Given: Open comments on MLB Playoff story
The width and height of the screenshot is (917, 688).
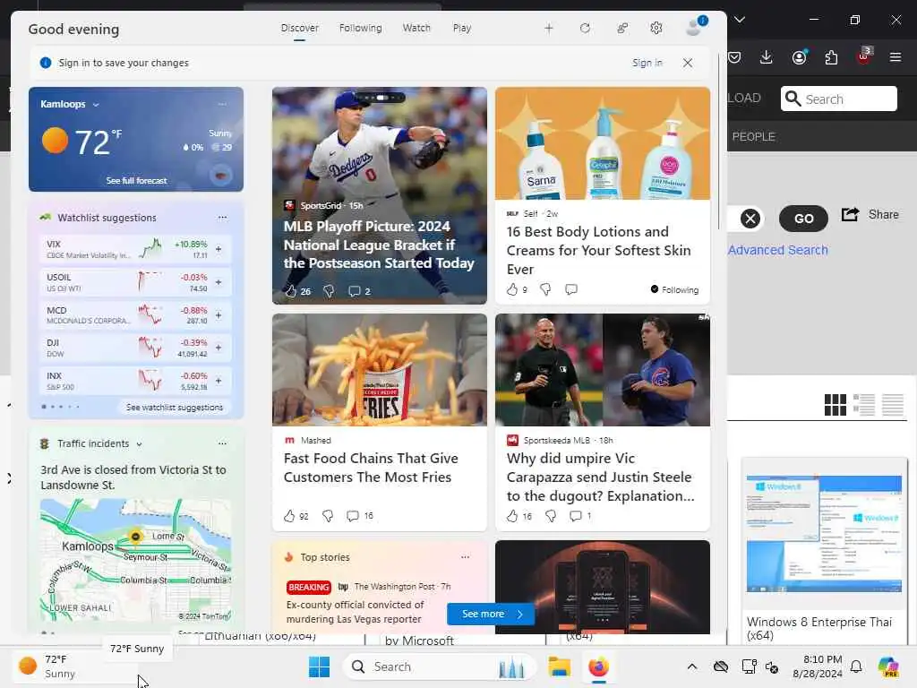Looking at the screenshot, I should point(354,291).
